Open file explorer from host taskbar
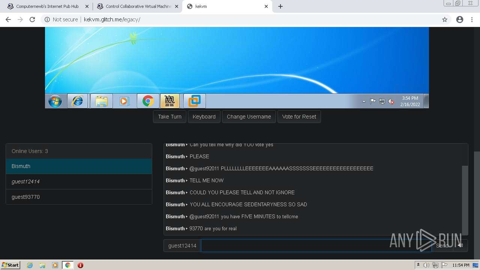This screenshot has width=480, height=270. pyautogui.click(x=42, y=265)
